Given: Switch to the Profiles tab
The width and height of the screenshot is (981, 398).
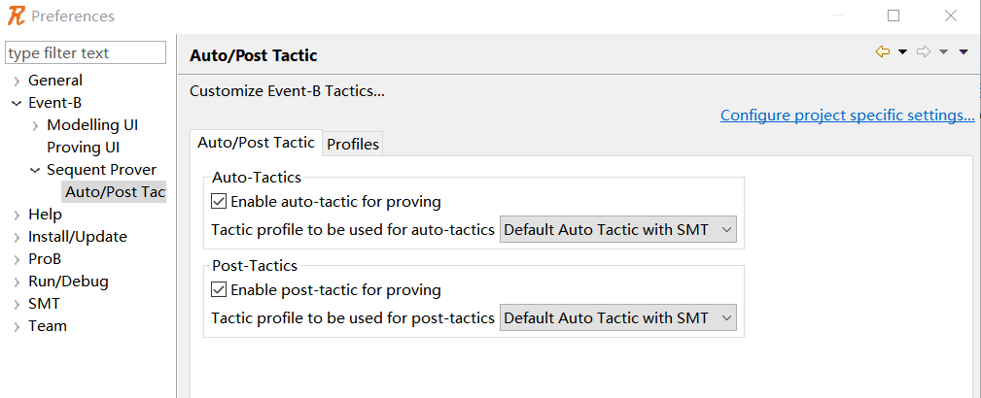Looking at the screenshot, I should tap(353, 144).
